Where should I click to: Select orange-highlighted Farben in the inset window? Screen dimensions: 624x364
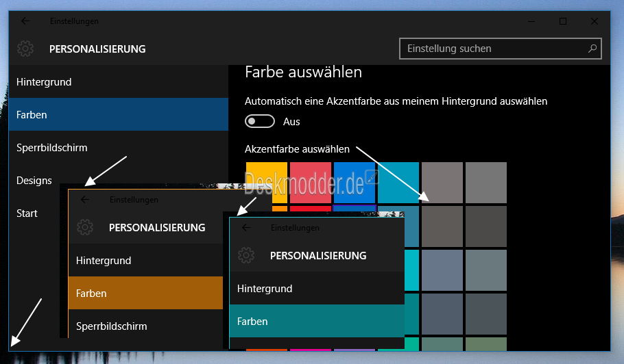pyautogui.click(x=145, y=293)
